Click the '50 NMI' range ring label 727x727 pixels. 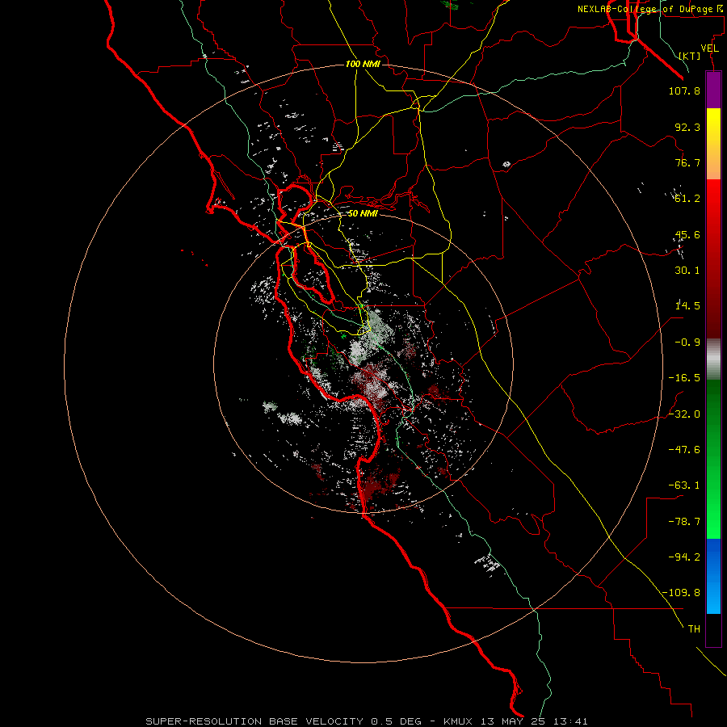pyautogui.click(x=363, y=213)
